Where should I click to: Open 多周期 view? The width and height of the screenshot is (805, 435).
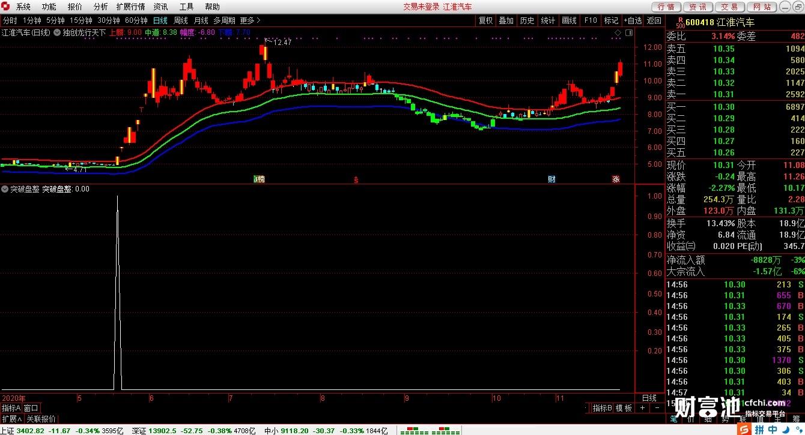pyautogui.click(x=224, y=20)
